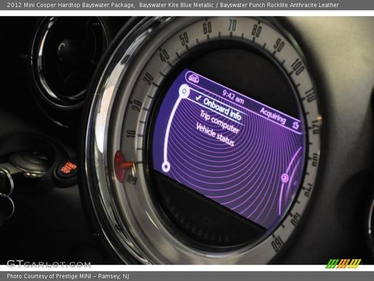Click the GTCarLot.com watermark logo
This screenshot has height=281, width=374.
coord(49,264)
